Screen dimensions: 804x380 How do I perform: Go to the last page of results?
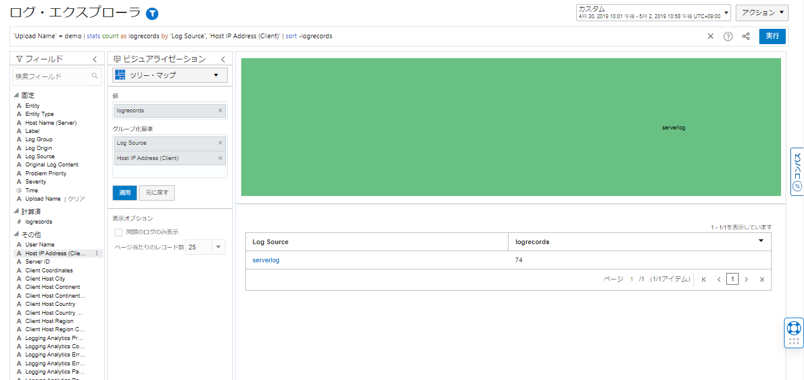[x=762, y=279]
